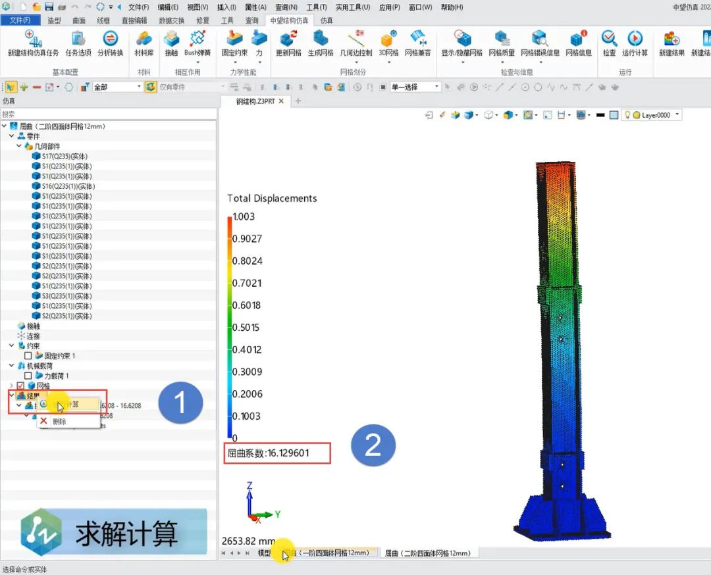Enable the 固定约束 1 checkbox
The height and width of the screenshot is (575, 711).
28,356
